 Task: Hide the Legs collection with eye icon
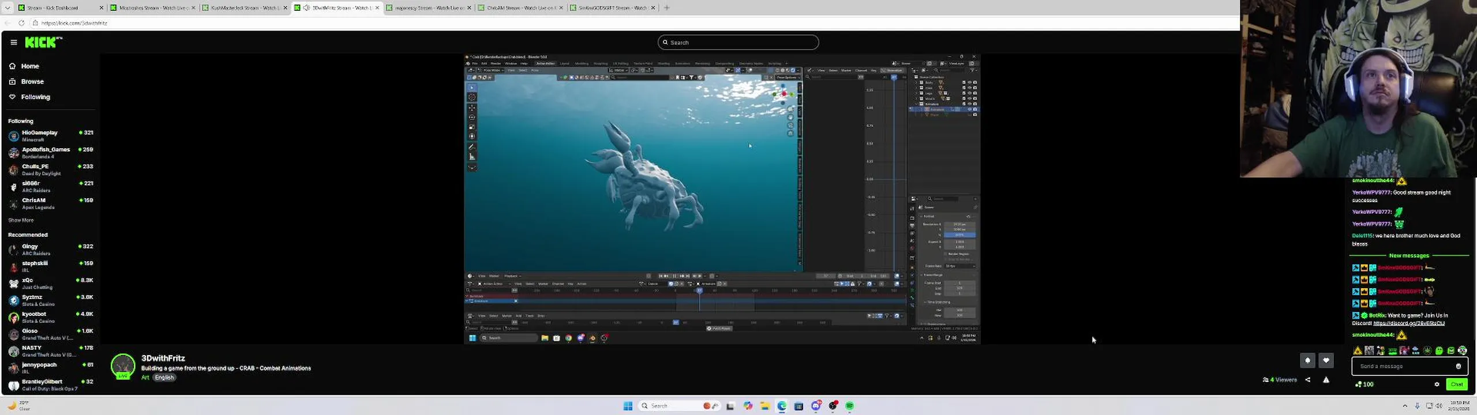point(970,93)
